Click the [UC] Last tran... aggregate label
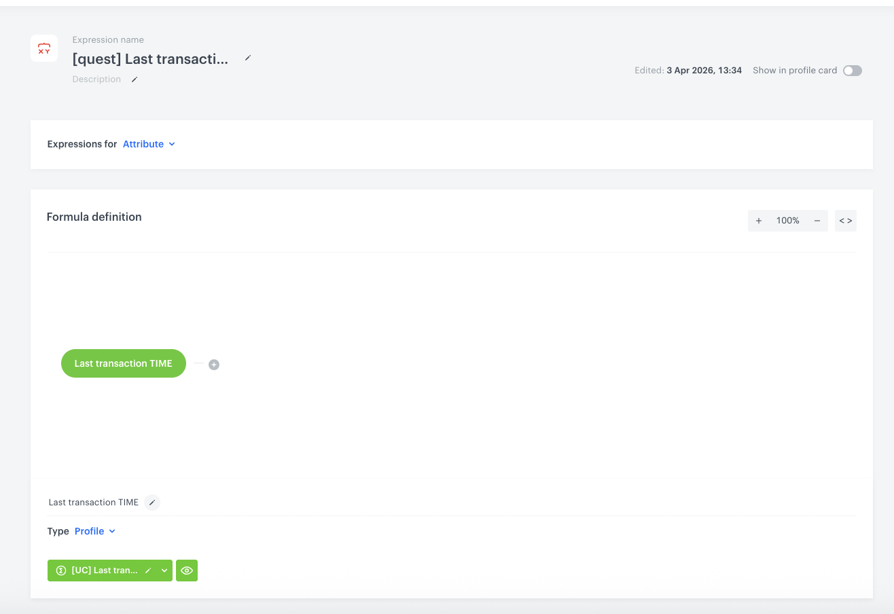894x614 pixels. point(105,571)
